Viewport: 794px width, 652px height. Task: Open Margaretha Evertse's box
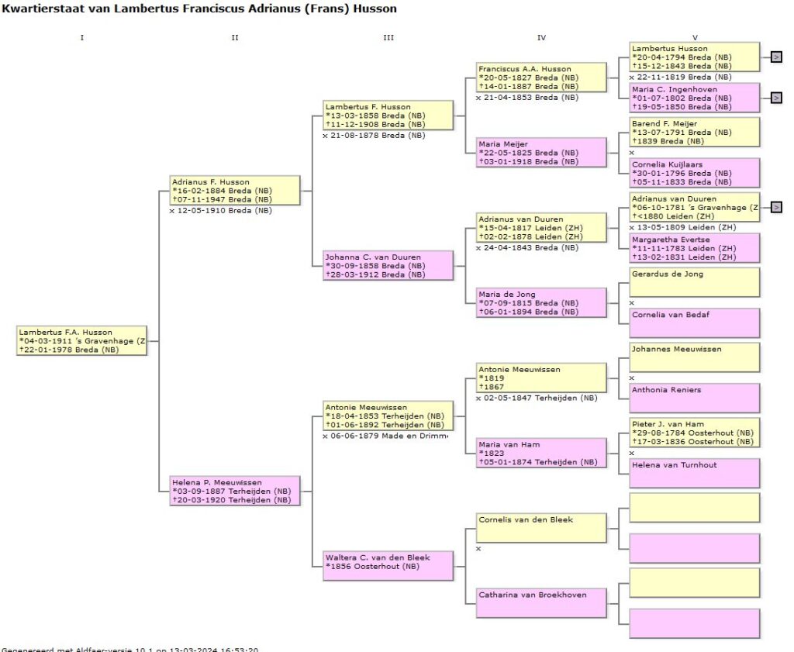(x=695, y=248)
